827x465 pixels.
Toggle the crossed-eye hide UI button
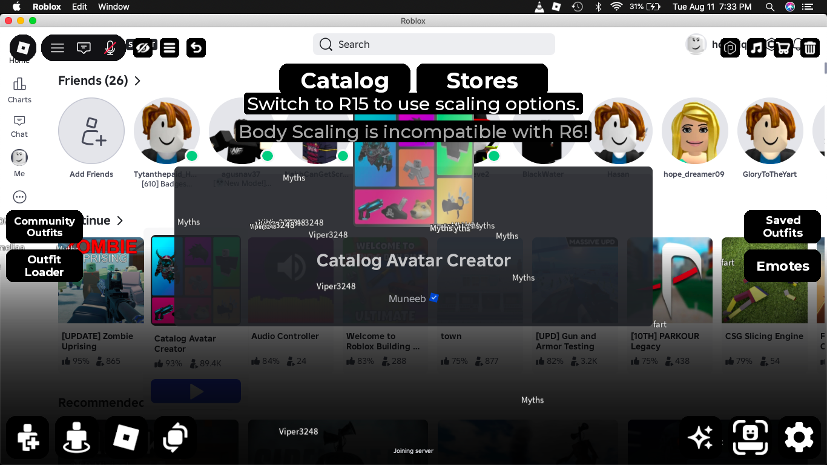tap(143, 47)
